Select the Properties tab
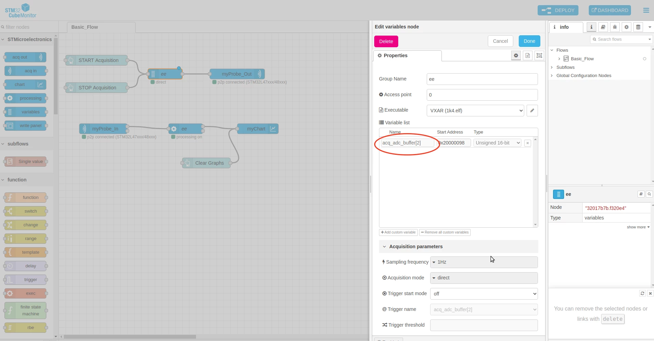 (407, 55)
